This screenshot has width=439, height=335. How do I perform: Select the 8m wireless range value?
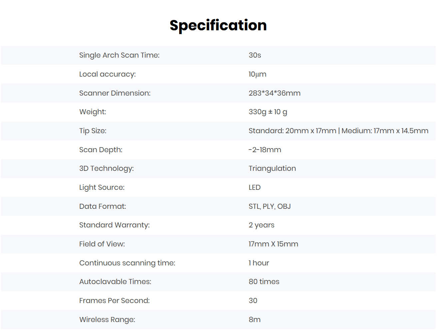coord(254,320)
